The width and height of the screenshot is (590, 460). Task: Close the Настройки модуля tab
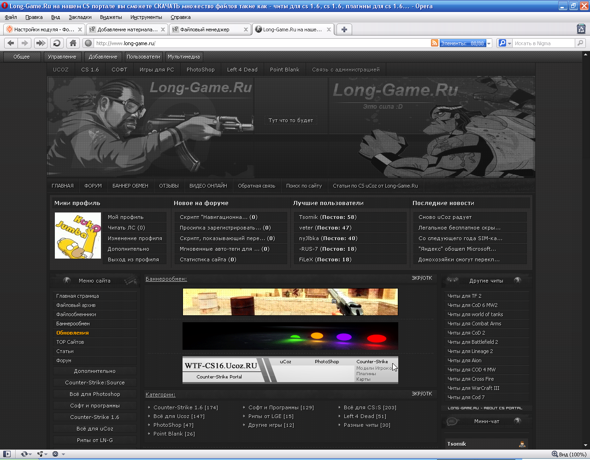click(80, 29)
